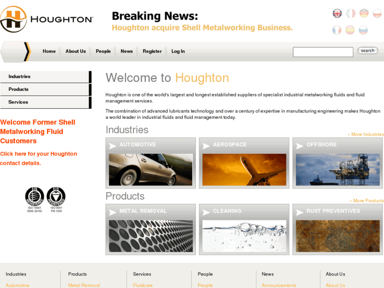Click orange People link in footer
The width and height of the screenshot is (384, 288).
tap(205, 285)
